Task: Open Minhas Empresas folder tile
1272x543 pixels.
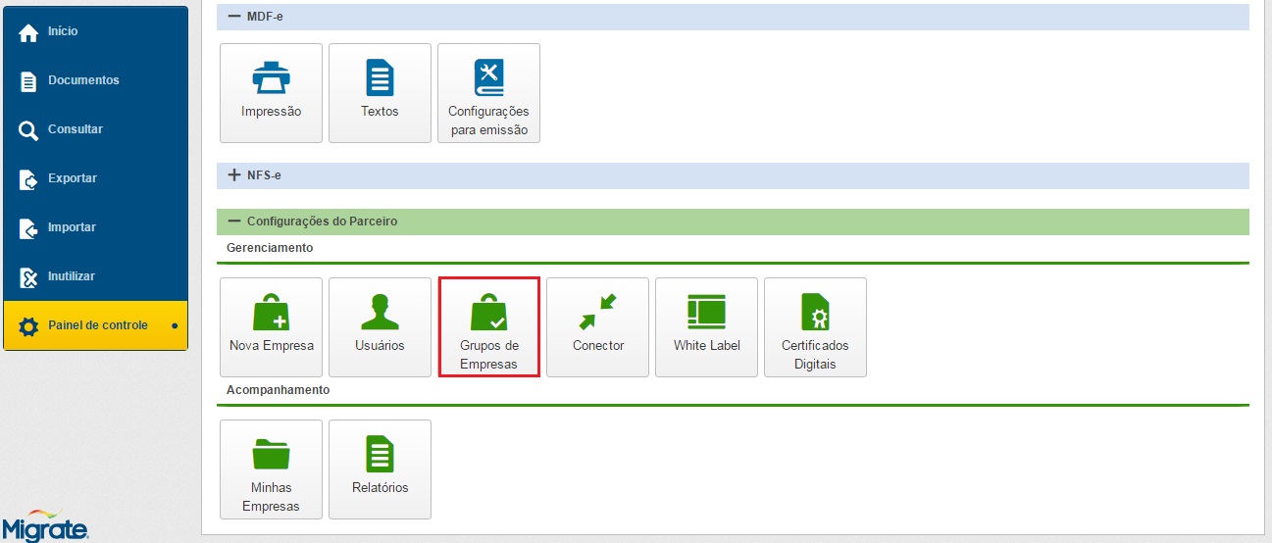Action: tap(271, 469)
